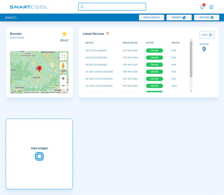Open device AC1 (ECO3-2000402)
Viewport: 224px width, 195px height.
click(x=96, y=51)
